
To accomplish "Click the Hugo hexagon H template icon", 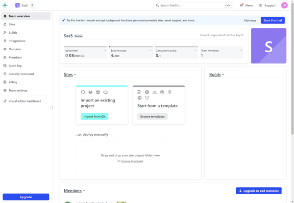I will tap(140, 98).
